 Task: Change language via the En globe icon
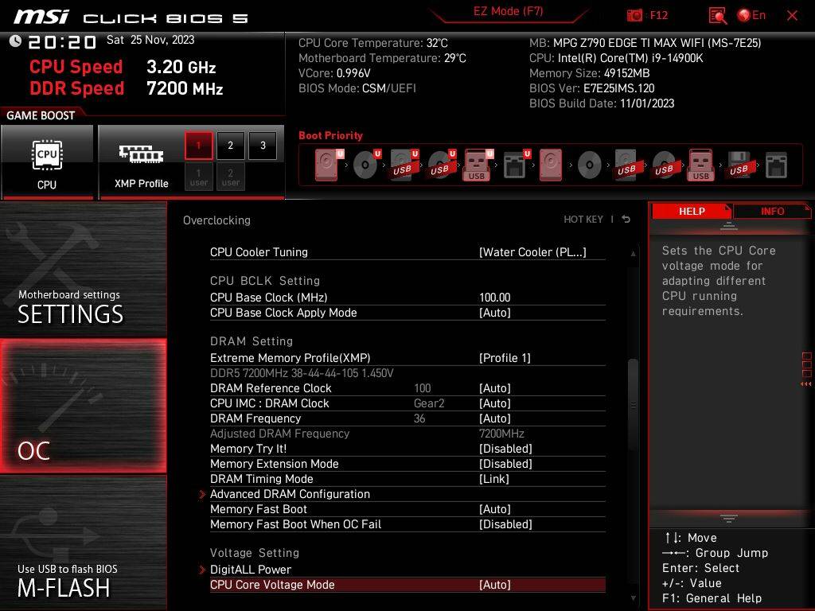coord(751,15)
